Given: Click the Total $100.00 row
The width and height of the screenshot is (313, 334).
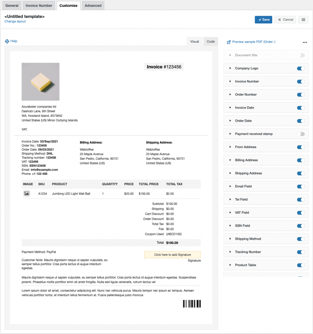Looking at the screenshot, I should 111,243.
